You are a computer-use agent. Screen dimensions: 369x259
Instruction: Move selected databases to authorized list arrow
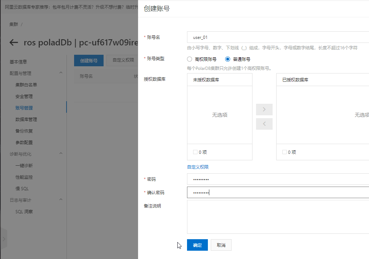click(264, 110)
